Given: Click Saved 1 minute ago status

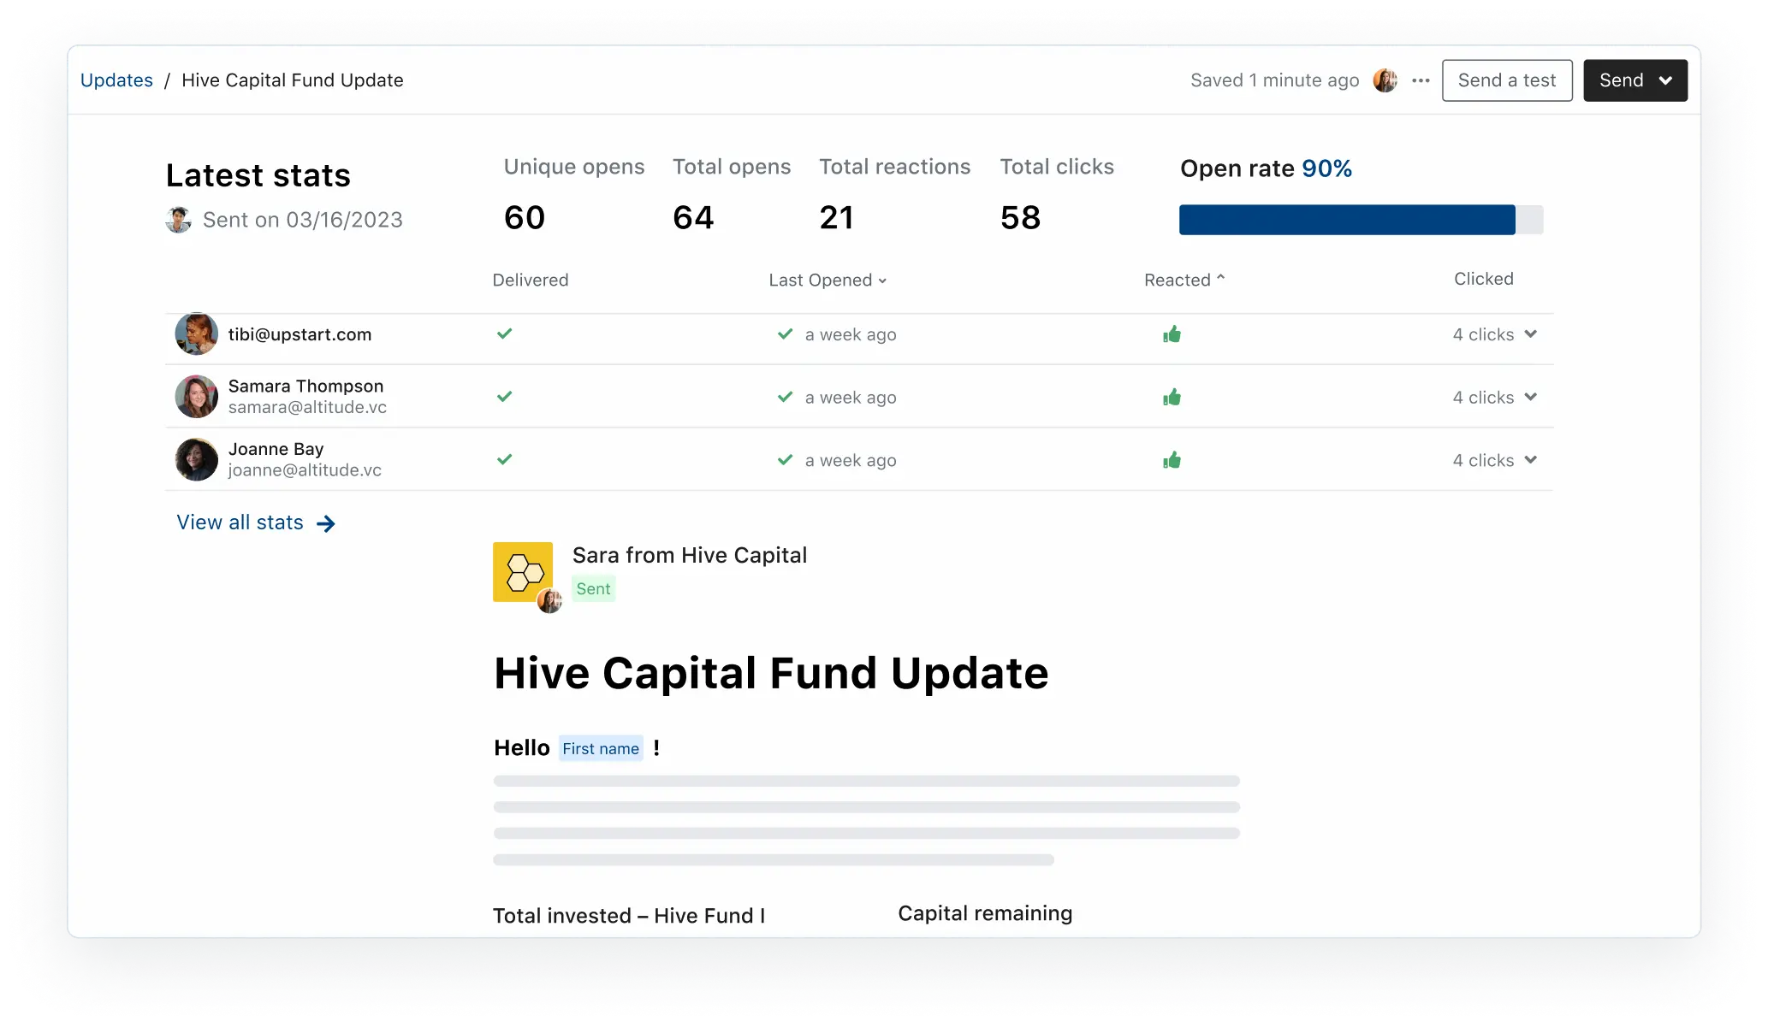Looking at the screenshot, I should pyautogui.click(x=1274, y=80).
